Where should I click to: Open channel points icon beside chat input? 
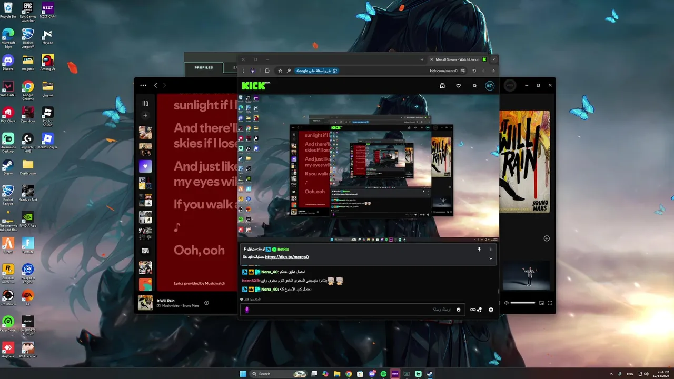[x=476, y=310]
